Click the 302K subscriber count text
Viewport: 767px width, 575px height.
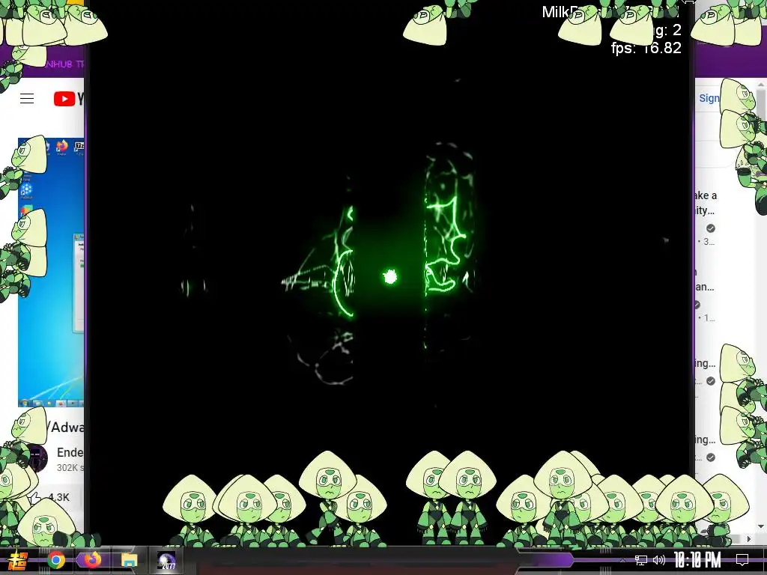click(70, 467)
